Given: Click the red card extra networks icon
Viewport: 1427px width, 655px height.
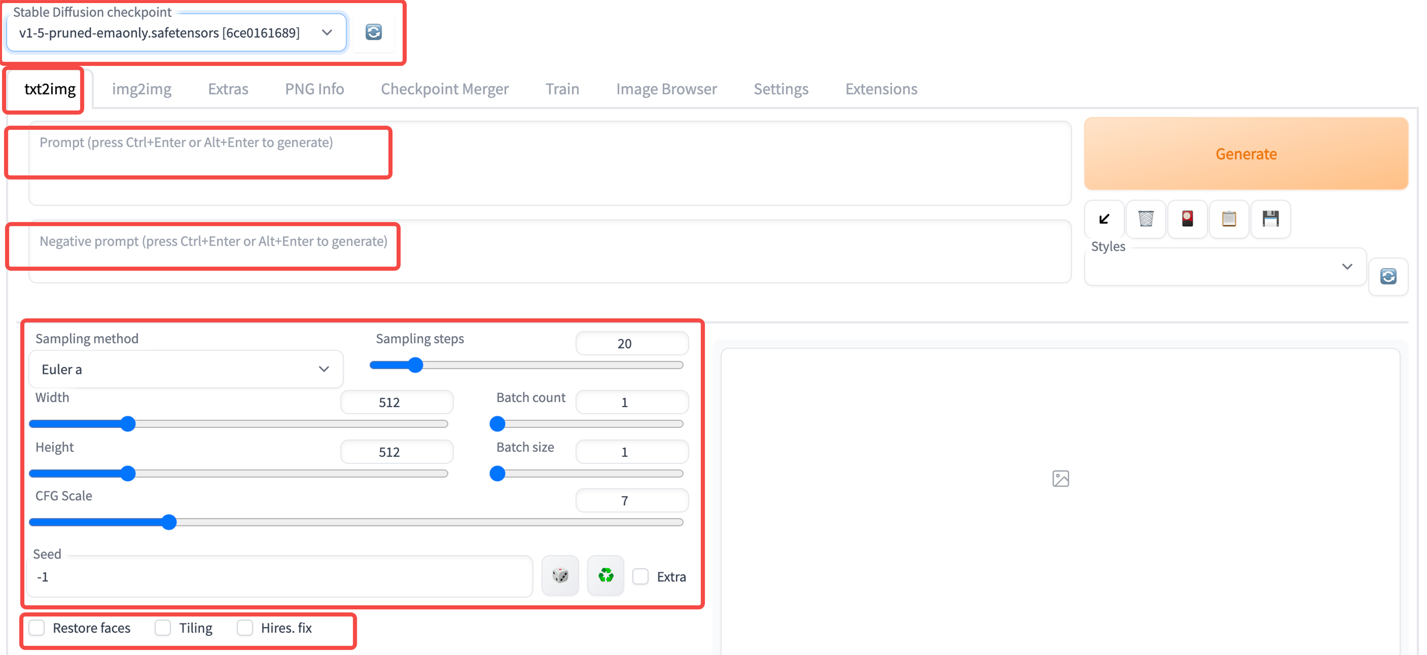Looking at the screenshot, I should pos(1186,219).
